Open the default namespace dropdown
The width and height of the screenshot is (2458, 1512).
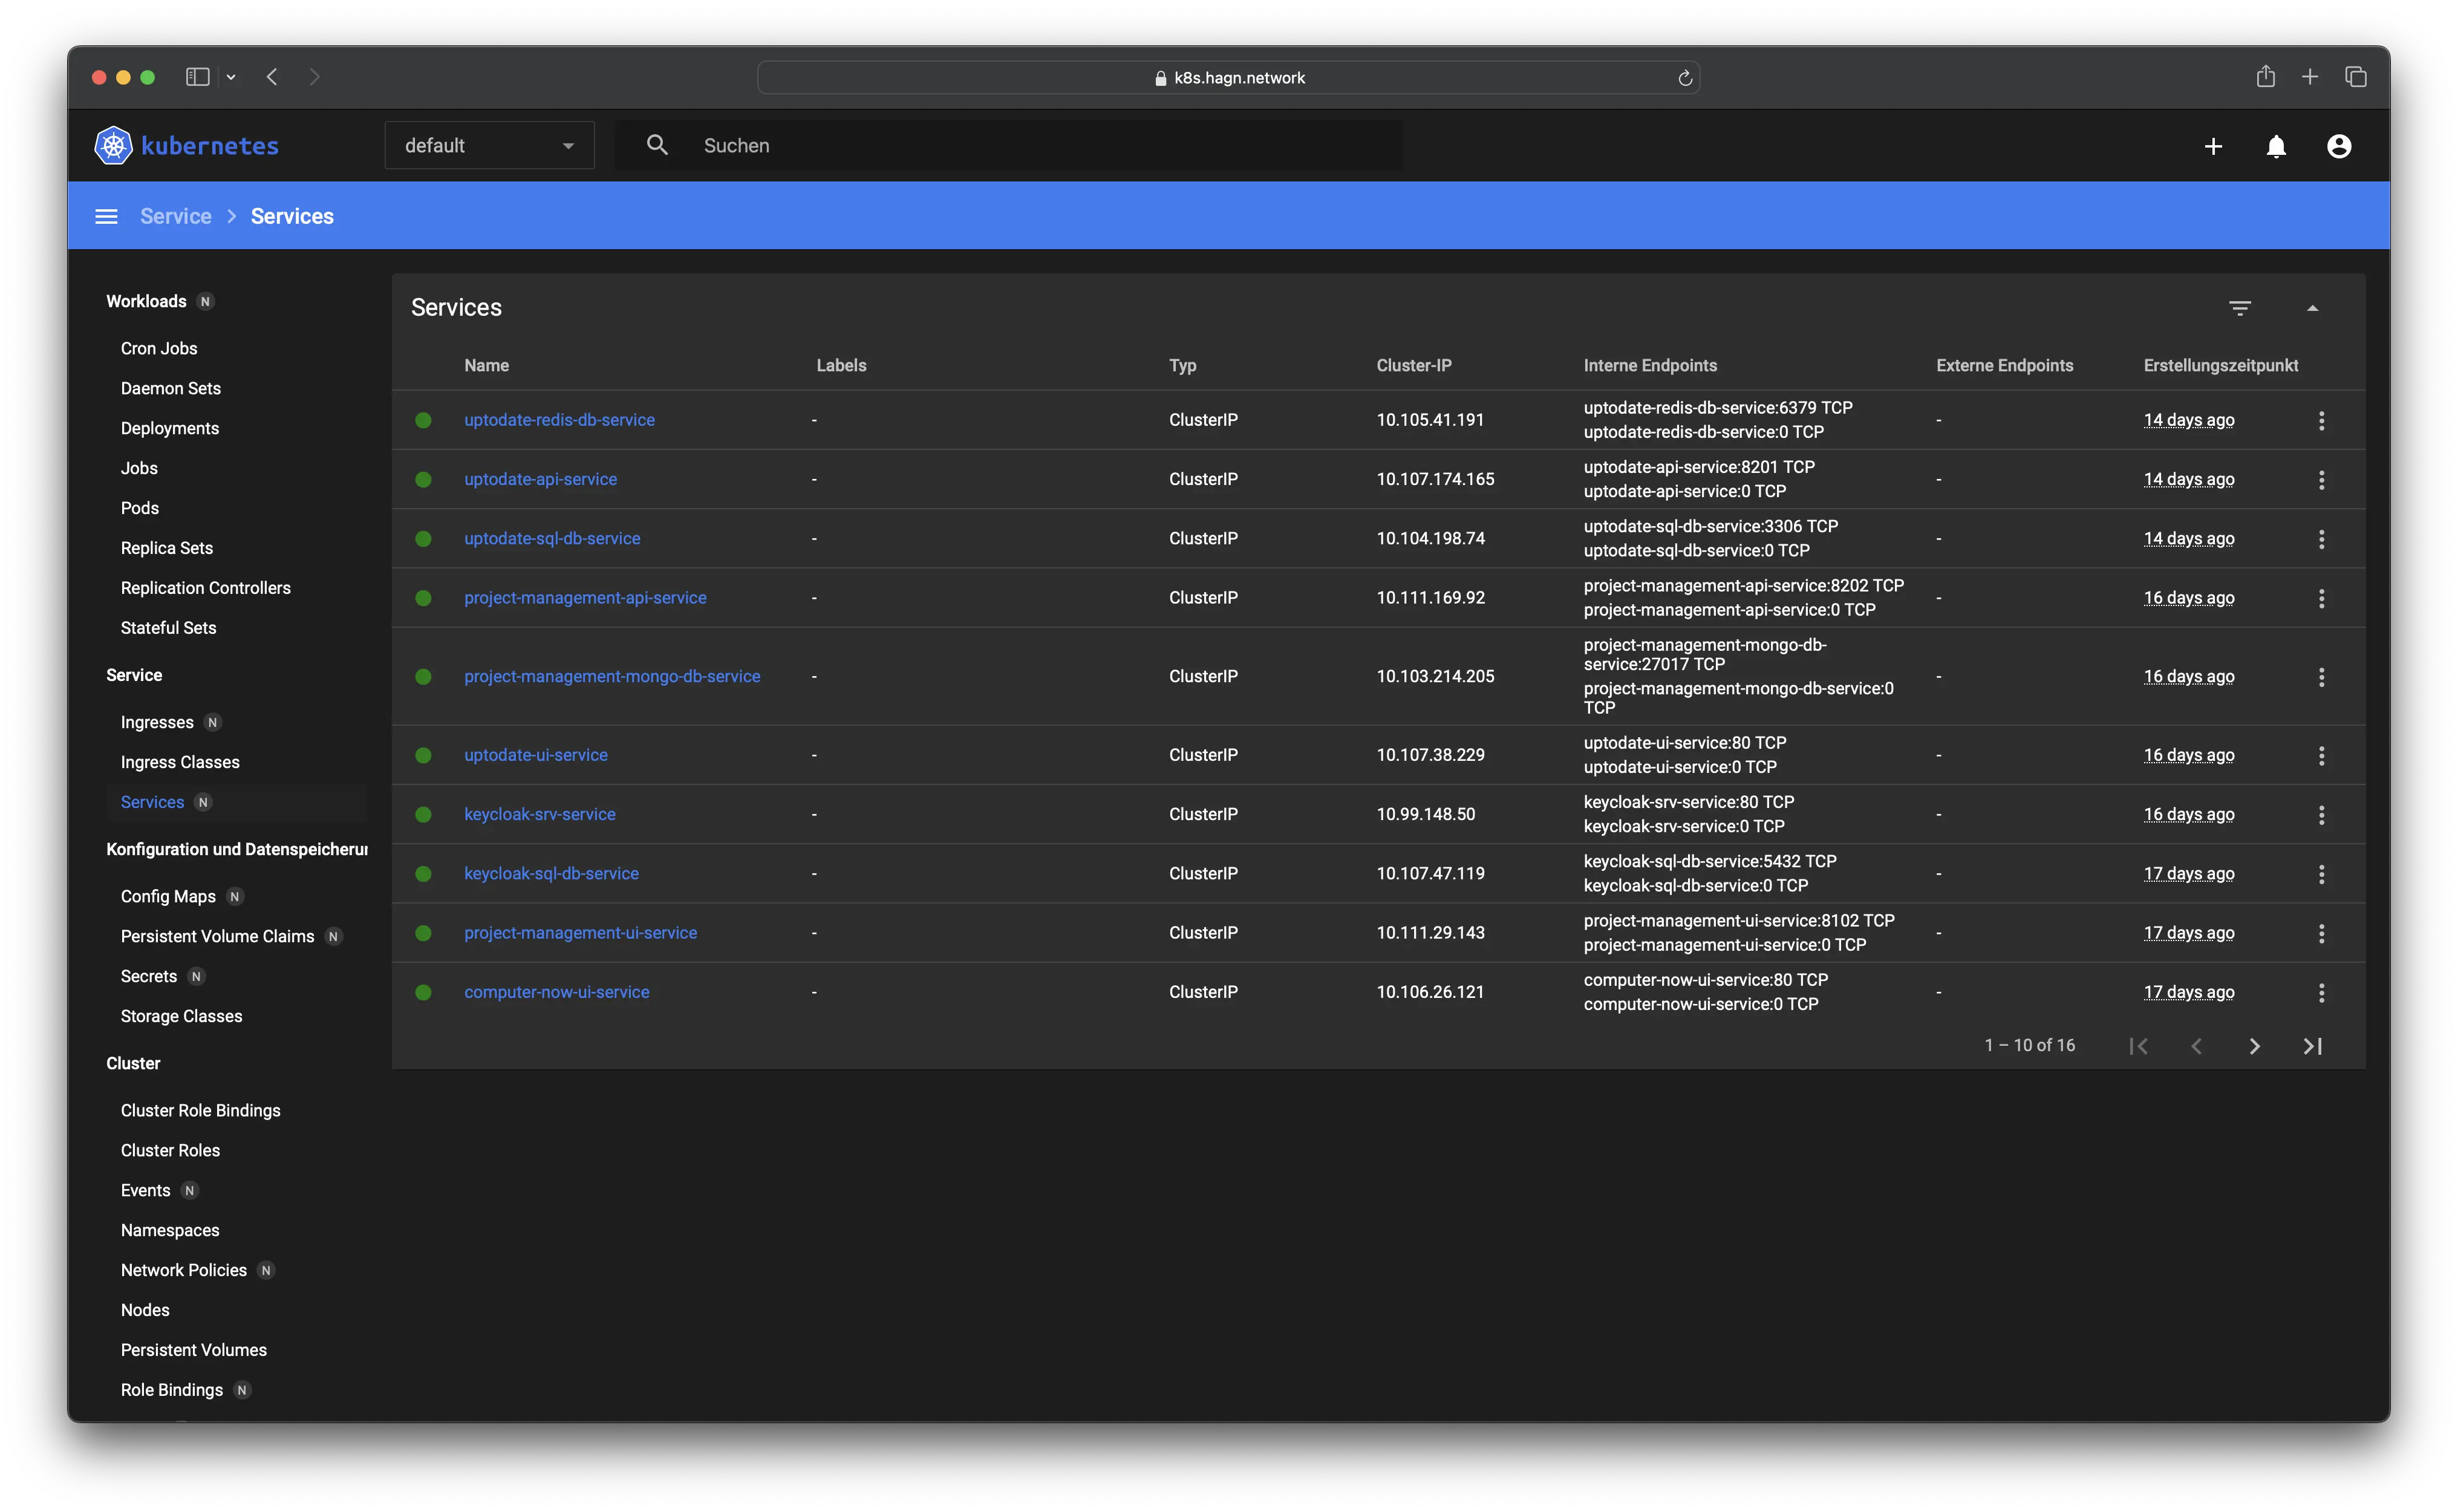[489, 146]
